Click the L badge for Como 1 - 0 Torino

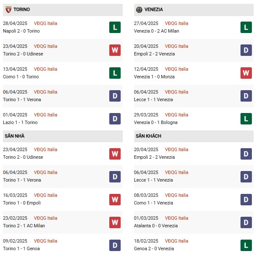pyautogui.click(x=115, y=73)
